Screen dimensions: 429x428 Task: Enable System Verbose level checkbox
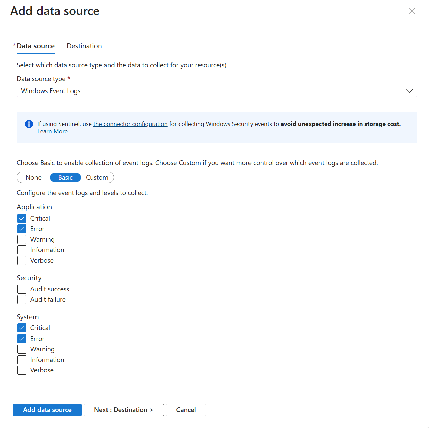point(22,370)
